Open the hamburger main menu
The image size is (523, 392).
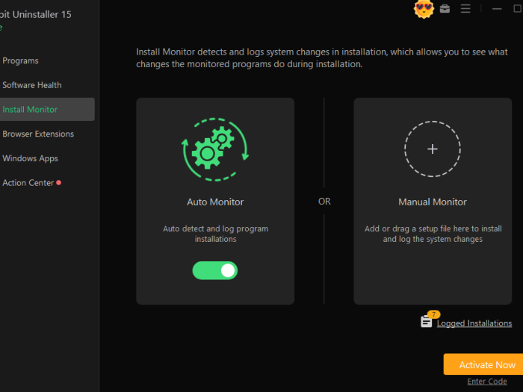coord(465,9)
